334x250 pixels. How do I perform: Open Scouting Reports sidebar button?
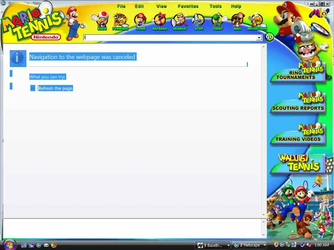[298, 103]
